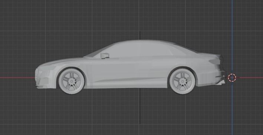The image size is (263, 135).
Task: Click the car's side mirror
Action: (x=105, y=56)
